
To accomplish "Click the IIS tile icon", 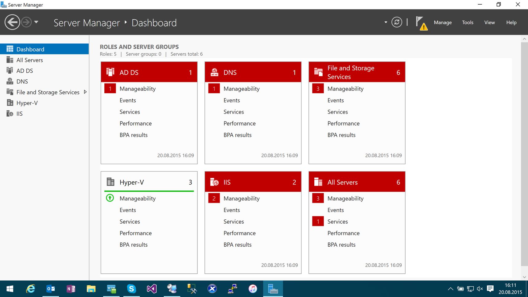I will 214,182.
